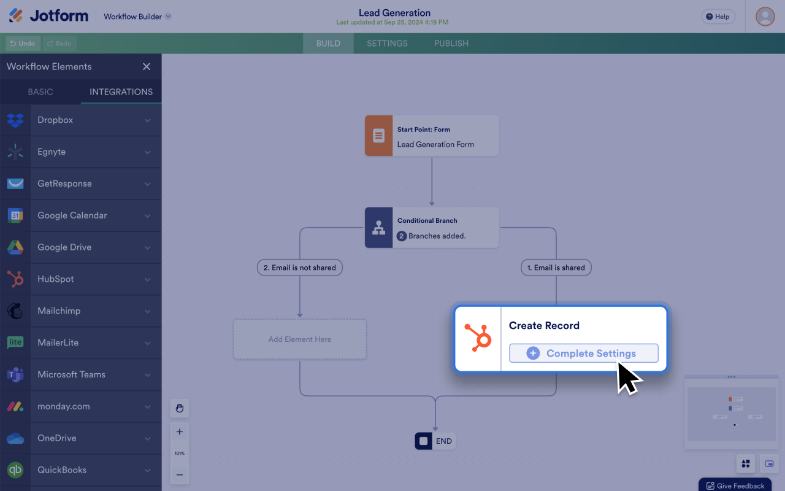The image size is (785, 491).
Task: Expand the MailerLite integration chevron
Action: pos(148,343)
